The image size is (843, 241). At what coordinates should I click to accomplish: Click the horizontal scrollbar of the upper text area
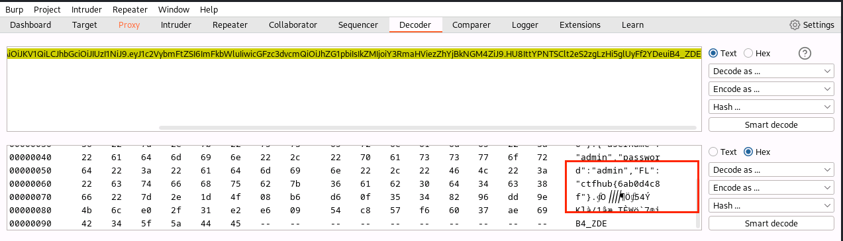[427, 128]
